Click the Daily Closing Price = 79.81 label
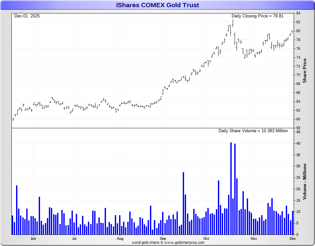Screen dimensions: 315x246 (257, 16)
